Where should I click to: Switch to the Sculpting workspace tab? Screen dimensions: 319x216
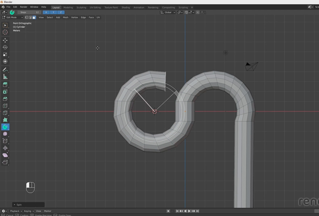tap(81, 7)
